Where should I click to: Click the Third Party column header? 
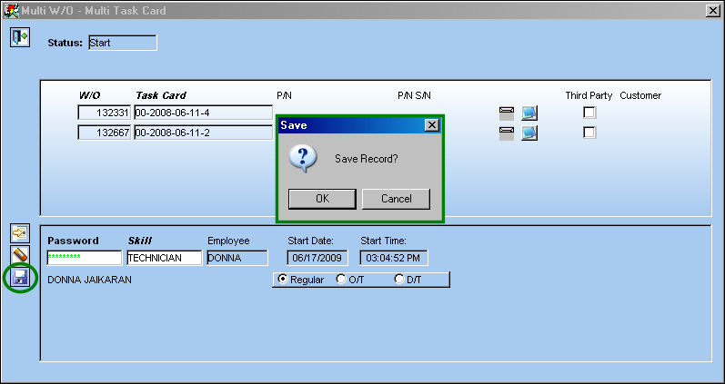tap(589, 95)
